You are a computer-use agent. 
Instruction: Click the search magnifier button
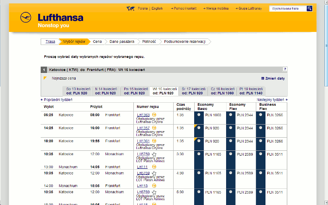pyautogui.click(x=309, y=8)
